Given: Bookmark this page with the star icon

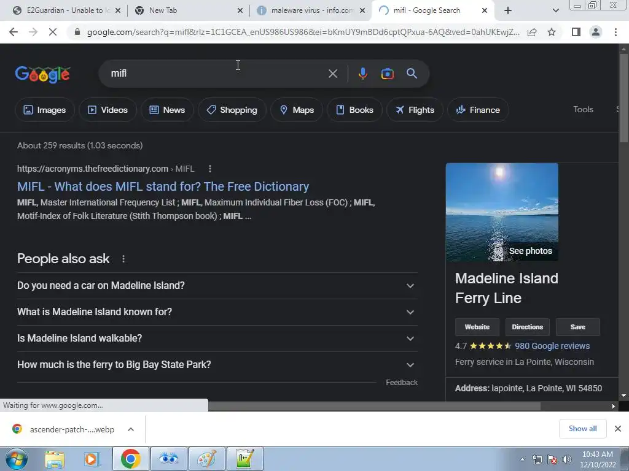Looking at the screenshot, I should [552, 32].
